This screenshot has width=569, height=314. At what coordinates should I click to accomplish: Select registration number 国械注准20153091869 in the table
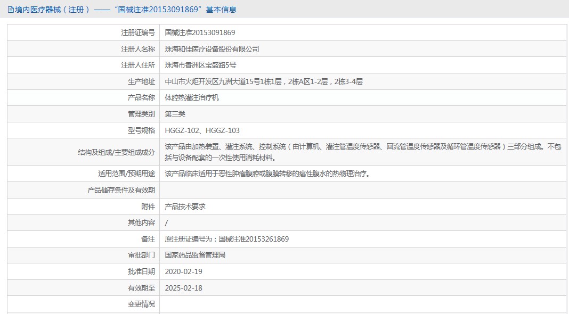200,32
